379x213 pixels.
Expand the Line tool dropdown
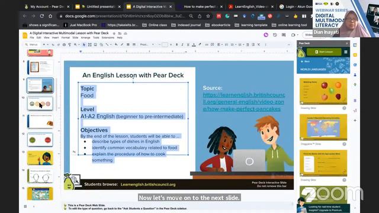pyautogui.click(x=111, y=45)
